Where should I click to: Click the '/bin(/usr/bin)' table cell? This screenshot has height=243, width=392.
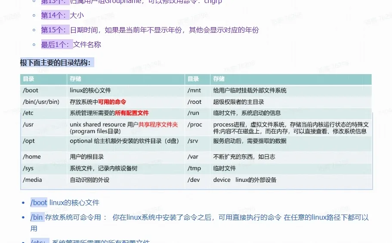43,102
